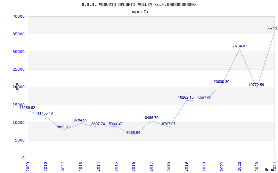Viewport: 278px width, 173px height.
Task: Click data label 16262.15
Action: pyautogui.click(x=186, y=98)
